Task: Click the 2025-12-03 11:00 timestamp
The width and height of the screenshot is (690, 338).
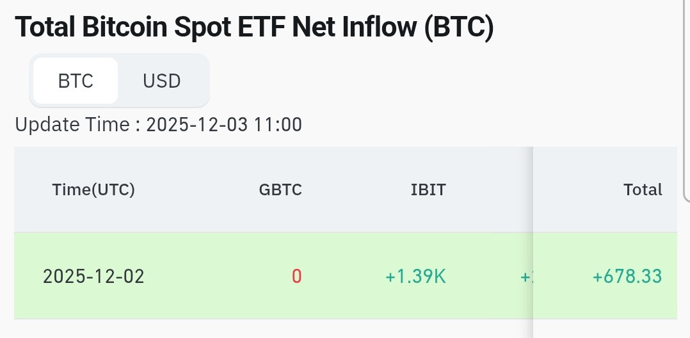Action: click(224, 125)
